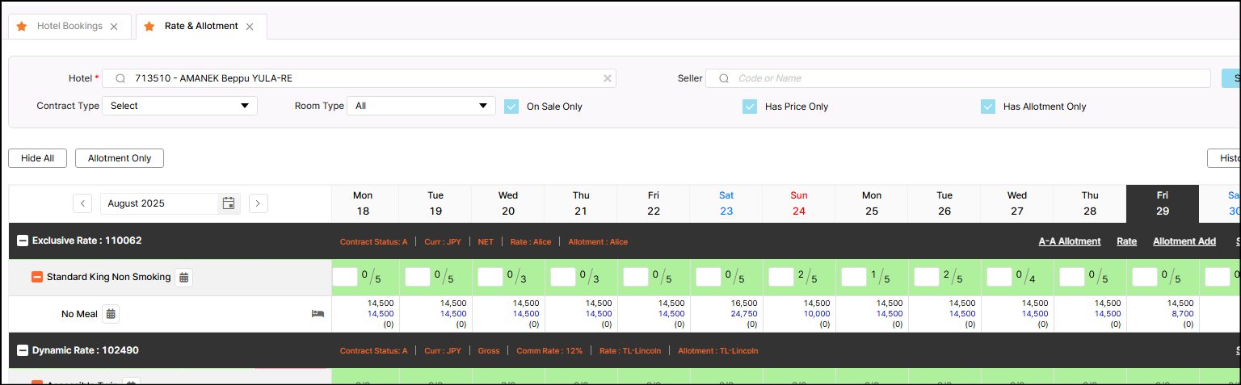Toggle the Has Price Only checkbox
The height and width of the screenshot is (385, 1241).
click(x=750, y=107)
